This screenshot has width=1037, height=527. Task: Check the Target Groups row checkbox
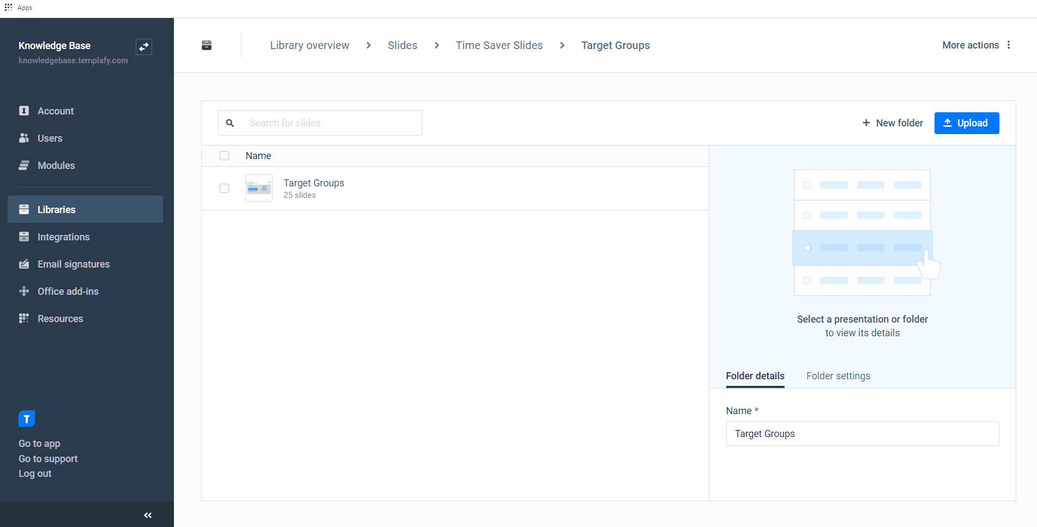[224, 188]
